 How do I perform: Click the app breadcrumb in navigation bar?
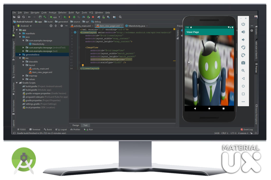pyautogui.click(x=39, y=22)
